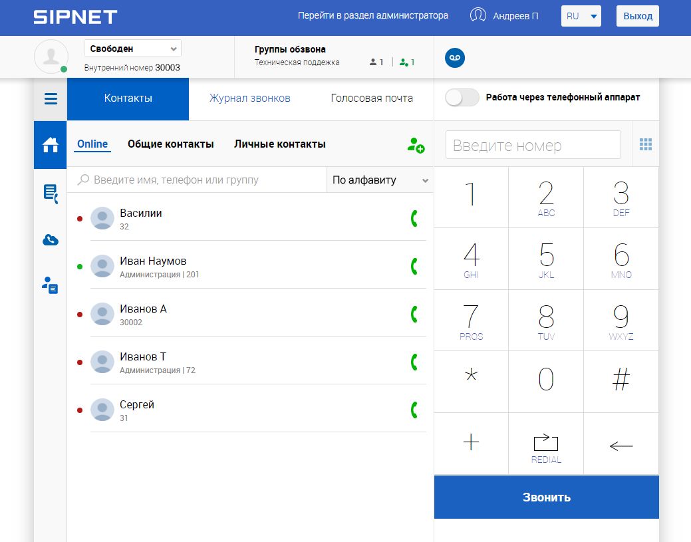This screenshot has width=691, height=542.
Task: Click the add contact icon
Action: coord(416,145)
